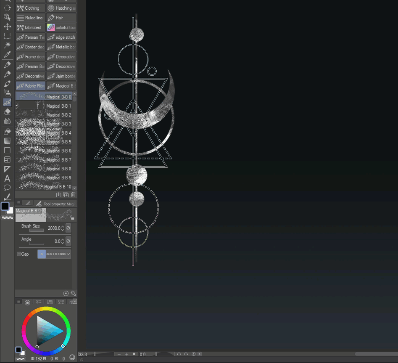Switch to the Clothing sub tool group
The height and width of the screenshot is (363, 398).
click(30, 8)
